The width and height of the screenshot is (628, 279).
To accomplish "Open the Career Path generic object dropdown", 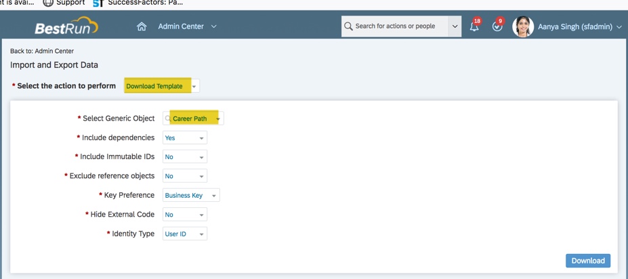I will pos(194,119).
